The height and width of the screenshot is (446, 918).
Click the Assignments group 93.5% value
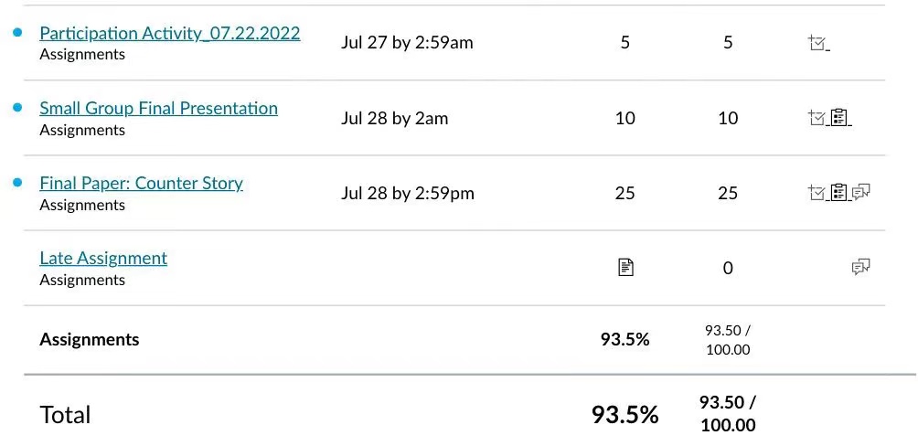[624, 339]
